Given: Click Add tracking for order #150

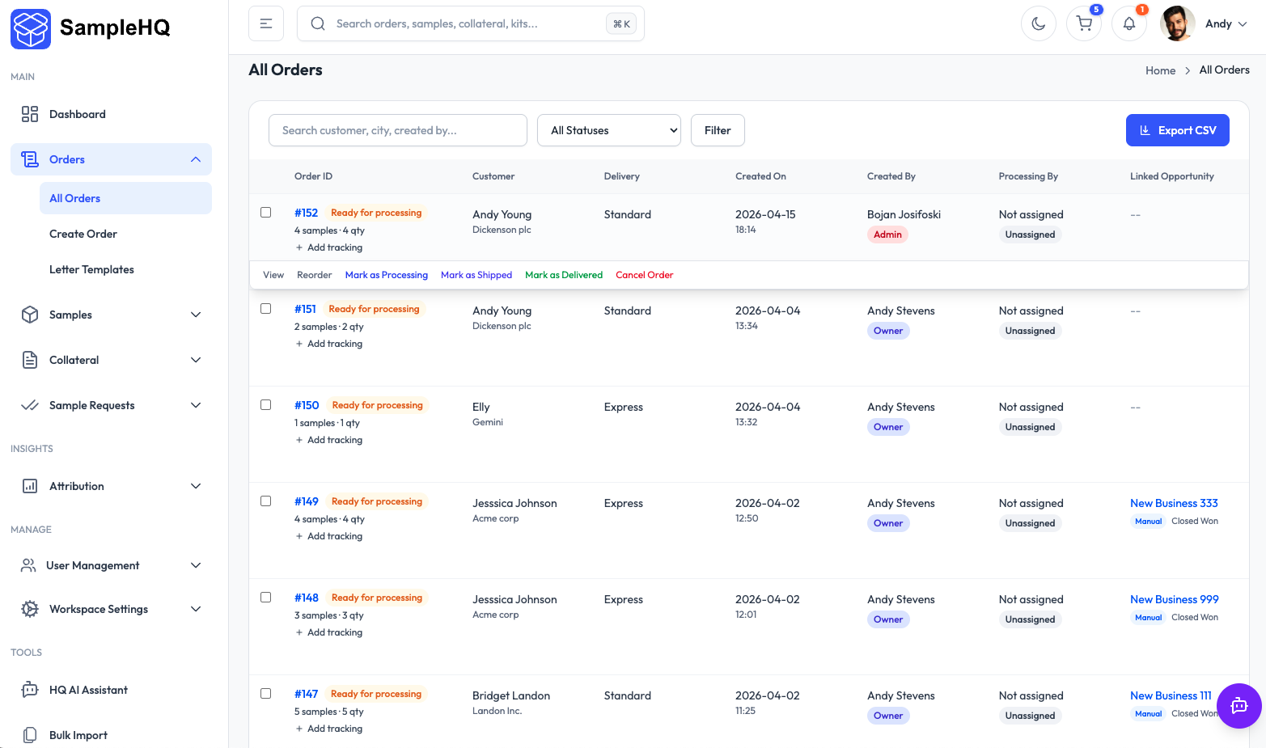Looking at the screenshot, I should [329, 440].
